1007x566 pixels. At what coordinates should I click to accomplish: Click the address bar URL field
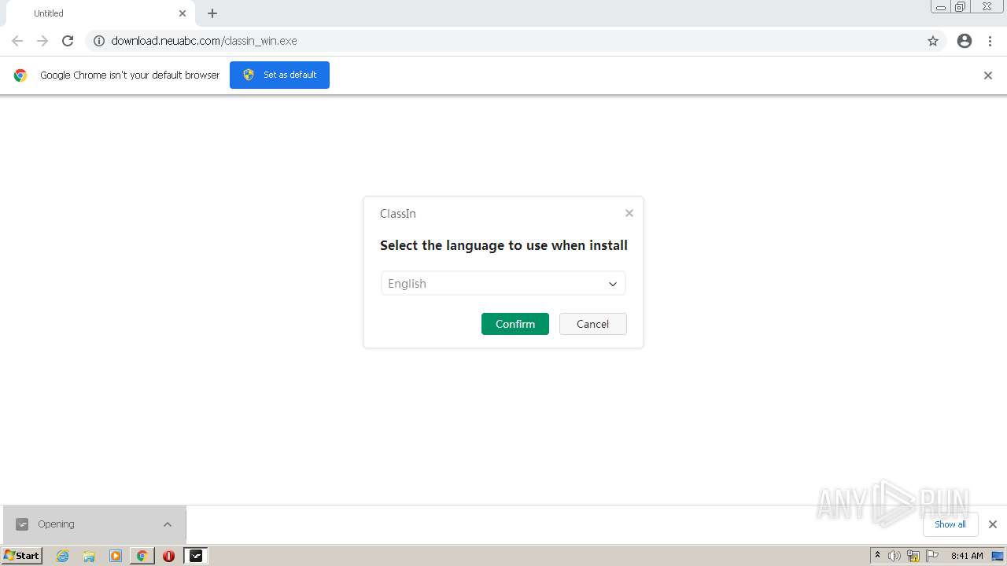click(x=515, y=41)
